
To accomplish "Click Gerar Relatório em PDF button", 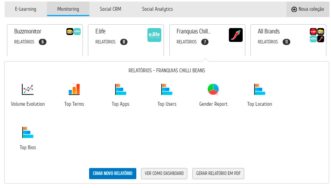I will (218, 173).
